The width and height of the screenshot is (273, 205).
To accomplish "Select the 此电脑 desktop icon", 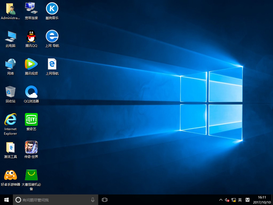I will pyautogui.click(x=10, y=36).
